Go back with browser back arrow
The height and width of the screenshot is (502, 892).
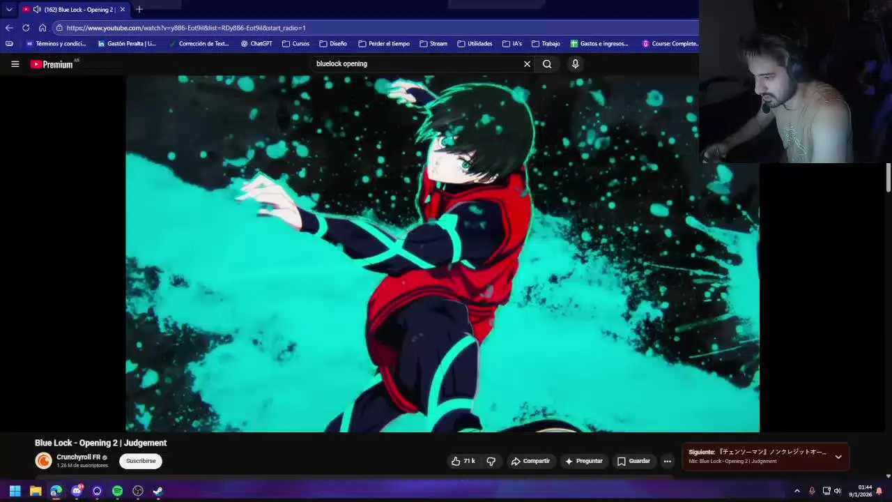pos(8,28)
